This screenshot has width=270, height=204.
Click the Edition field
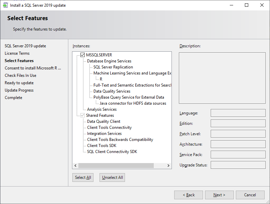pos(238,123)
